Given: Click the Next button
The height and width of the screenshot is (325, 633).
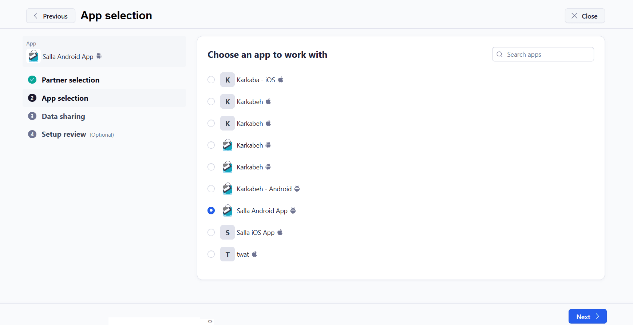Looking at the screenshot, I should pos(587,317).
